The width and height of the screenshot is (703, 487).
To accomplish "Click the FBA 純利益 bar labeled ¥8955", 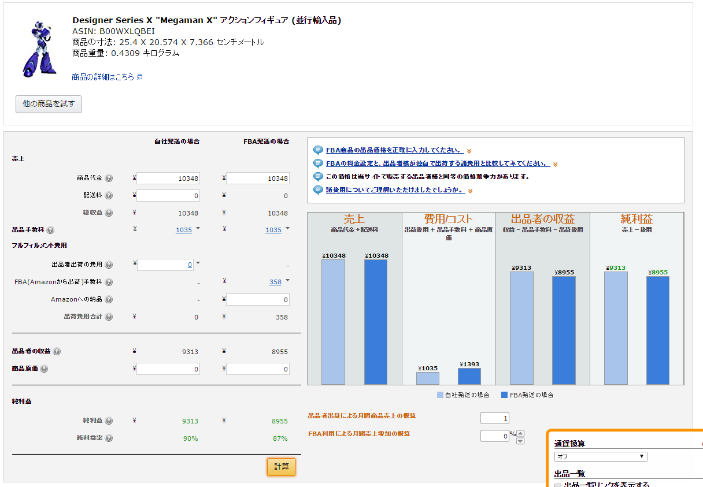I will pyautogui.click(x=658, y=330).
